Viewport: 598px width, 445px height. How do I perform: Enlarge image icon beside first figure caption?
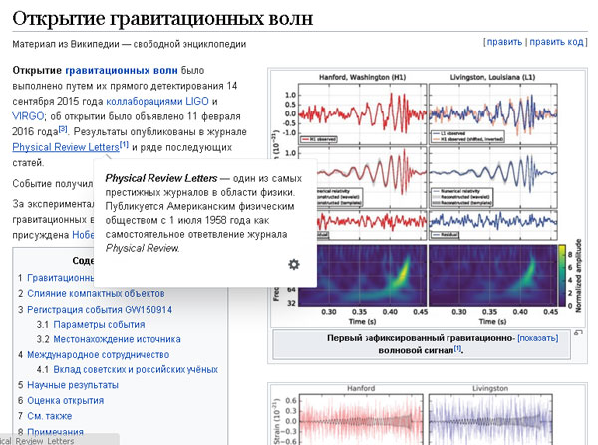[578, 333]
